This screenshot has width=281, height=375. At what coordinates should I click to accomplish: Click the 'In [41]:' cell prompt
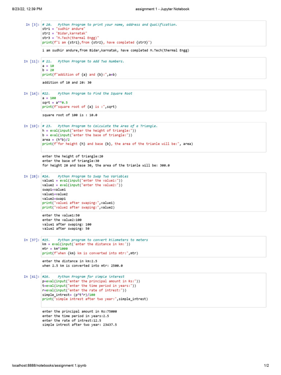click(x=31, y=277)
